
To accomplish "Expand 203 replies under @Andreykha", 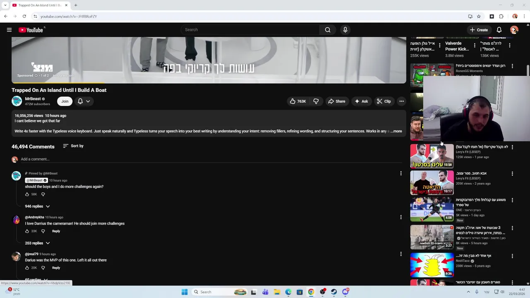I will (x=37, y=243).
